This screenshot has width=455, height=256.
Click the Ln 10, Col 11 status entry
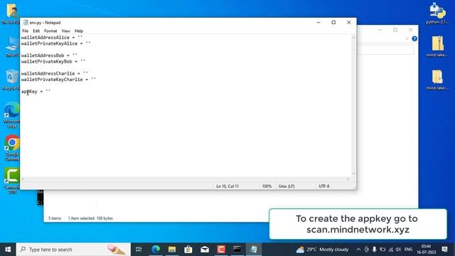227,186
